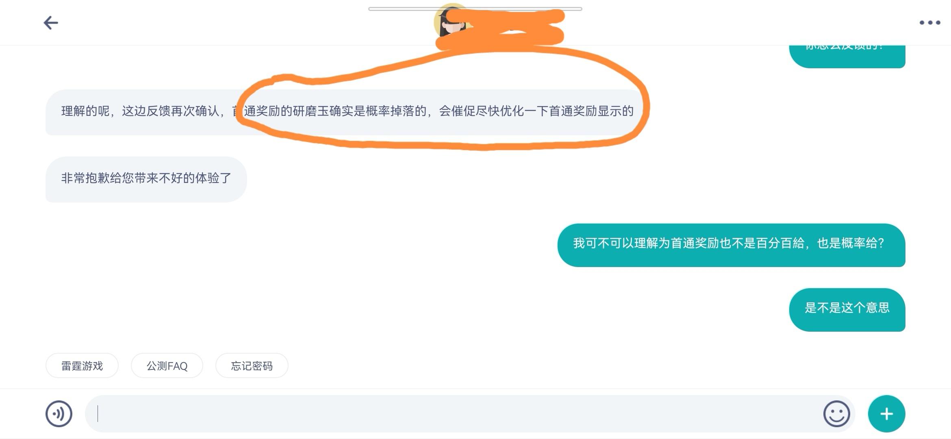Tap the 非常抱歉给您带来不好的体验了 message bubble
Image resolution: width=951 pixels, height=439 pixels.
(146, 179)
